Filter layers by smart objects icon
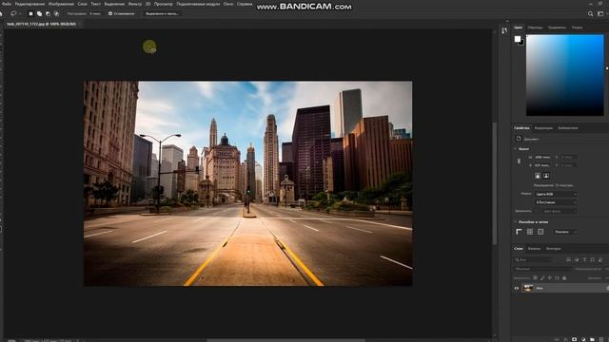This screenshot has width=609, height=342. coord(600,259)
